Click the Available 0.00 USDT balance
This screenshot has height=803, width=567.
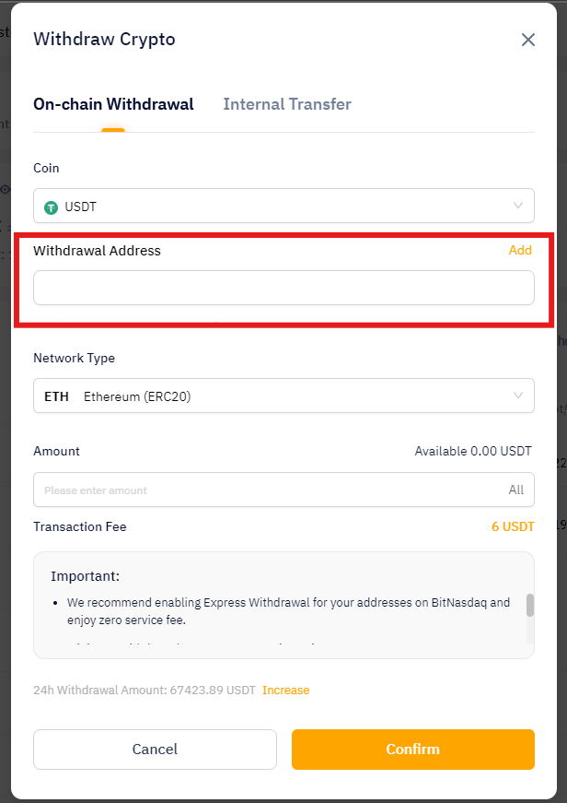[473, 452]
